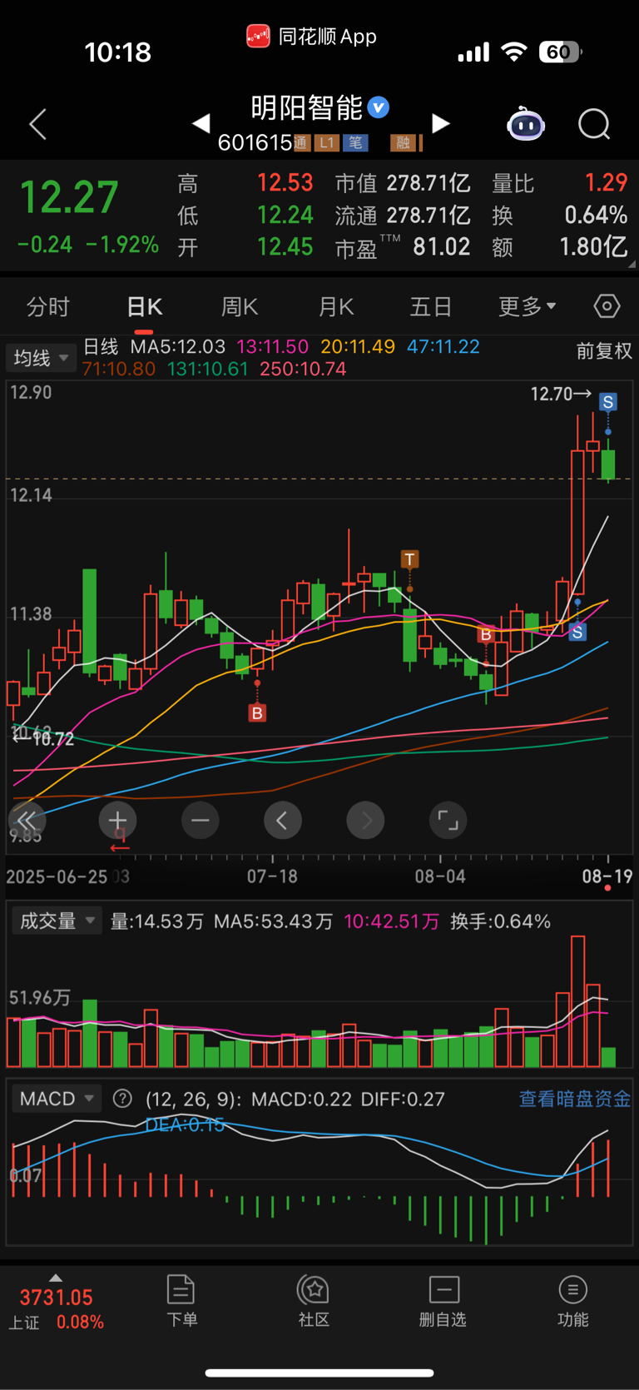Tap turnover amount 1.80亿

(x=592, y=247)
